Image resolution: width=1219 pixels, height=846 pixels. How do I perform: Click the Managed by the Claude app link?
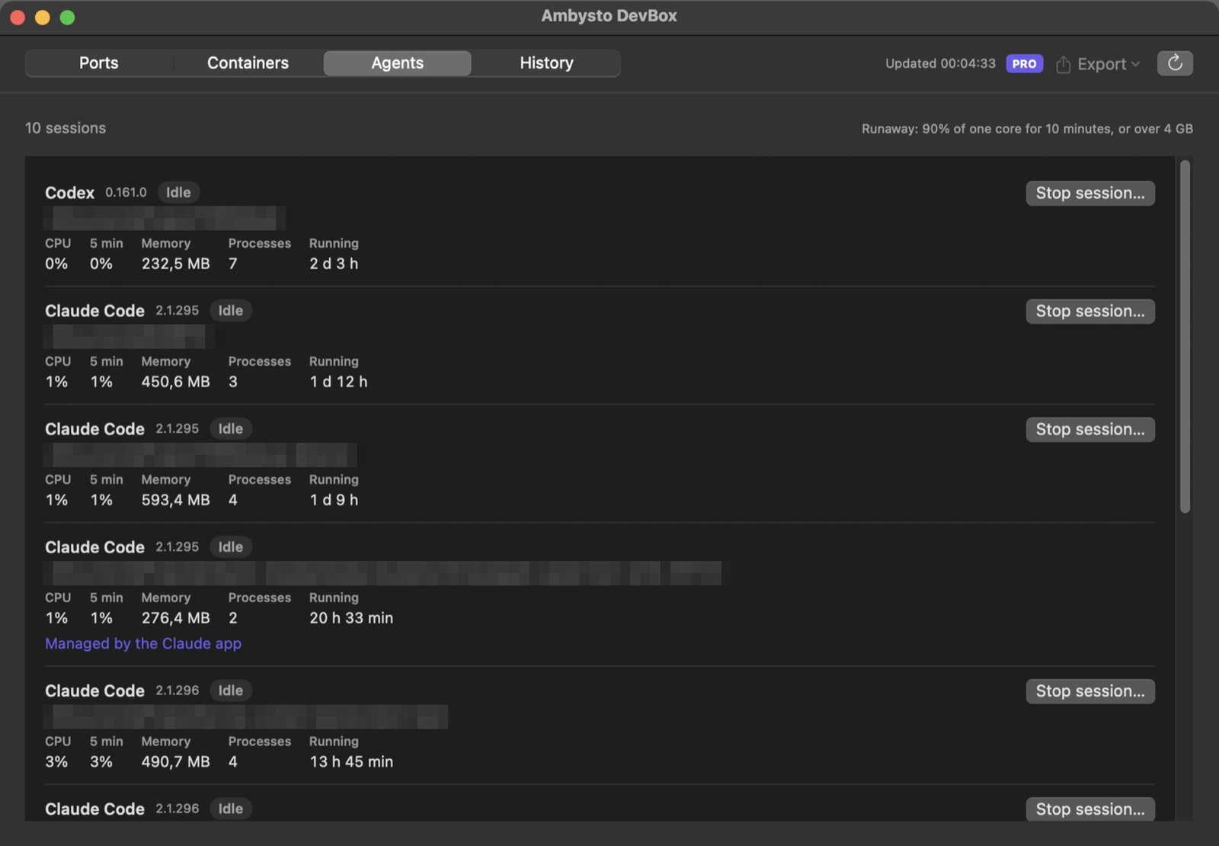coord(143,643)
